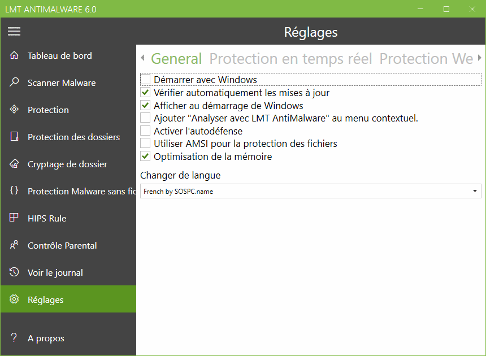
Task: Enable Activer l'autodéfense checkbox
Action: click(x=145, y=131)
